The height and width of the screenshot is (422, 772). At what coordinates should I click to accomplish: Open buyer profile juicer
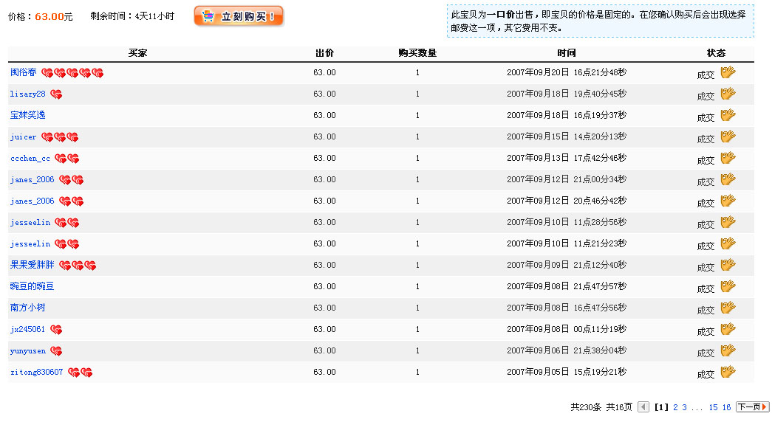coord(23,136)
